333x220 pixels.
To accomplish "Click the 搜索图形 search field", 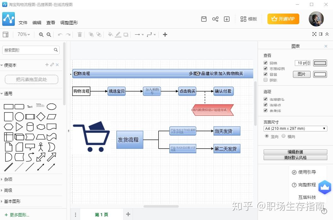I will [x=31, y=50].
